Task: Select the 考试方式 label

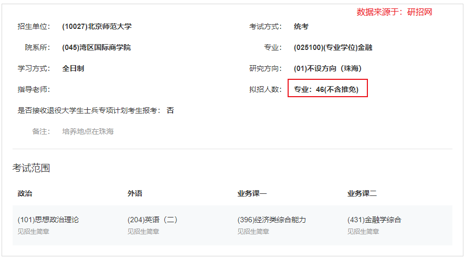Action: tap(265, 26)
